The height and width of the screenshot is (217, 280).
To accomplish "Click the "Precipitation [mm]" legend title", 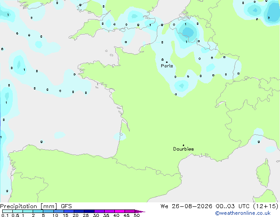I will tap(29, 206).
